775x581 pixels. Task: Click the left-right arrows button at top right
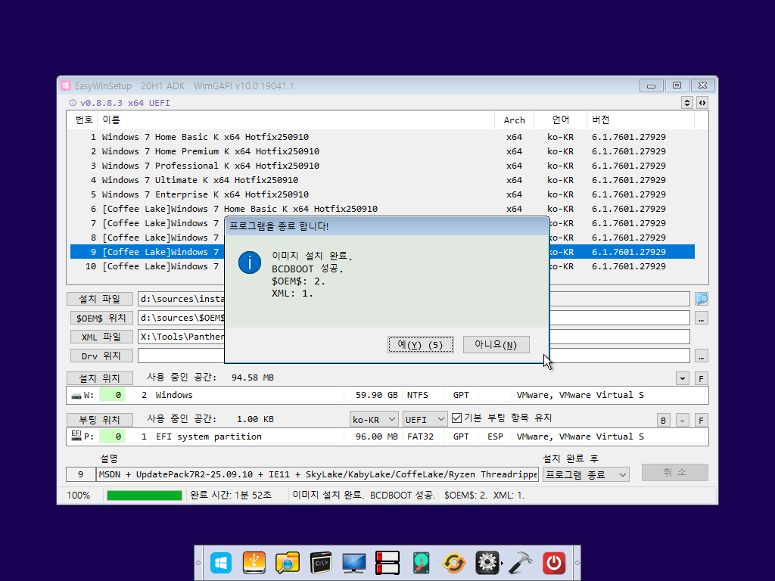coord(702,103)
